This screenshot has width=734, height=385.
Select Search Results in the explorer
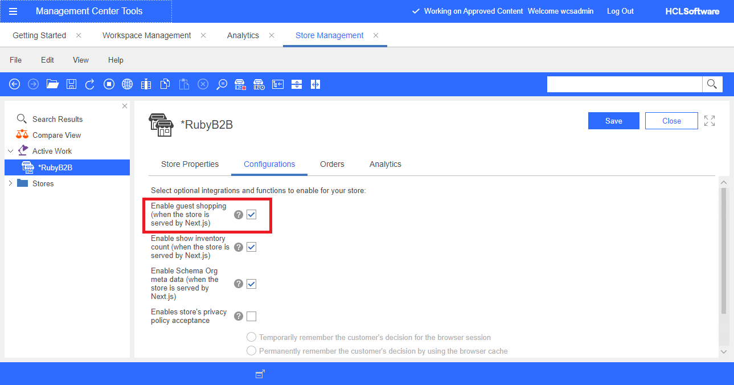pyautogui.click(x=58, y=119)
